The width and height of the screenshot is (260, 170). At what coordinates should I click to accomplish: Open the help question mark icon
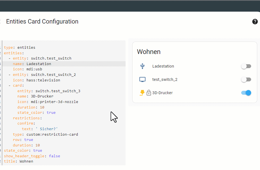click(255, 22)
